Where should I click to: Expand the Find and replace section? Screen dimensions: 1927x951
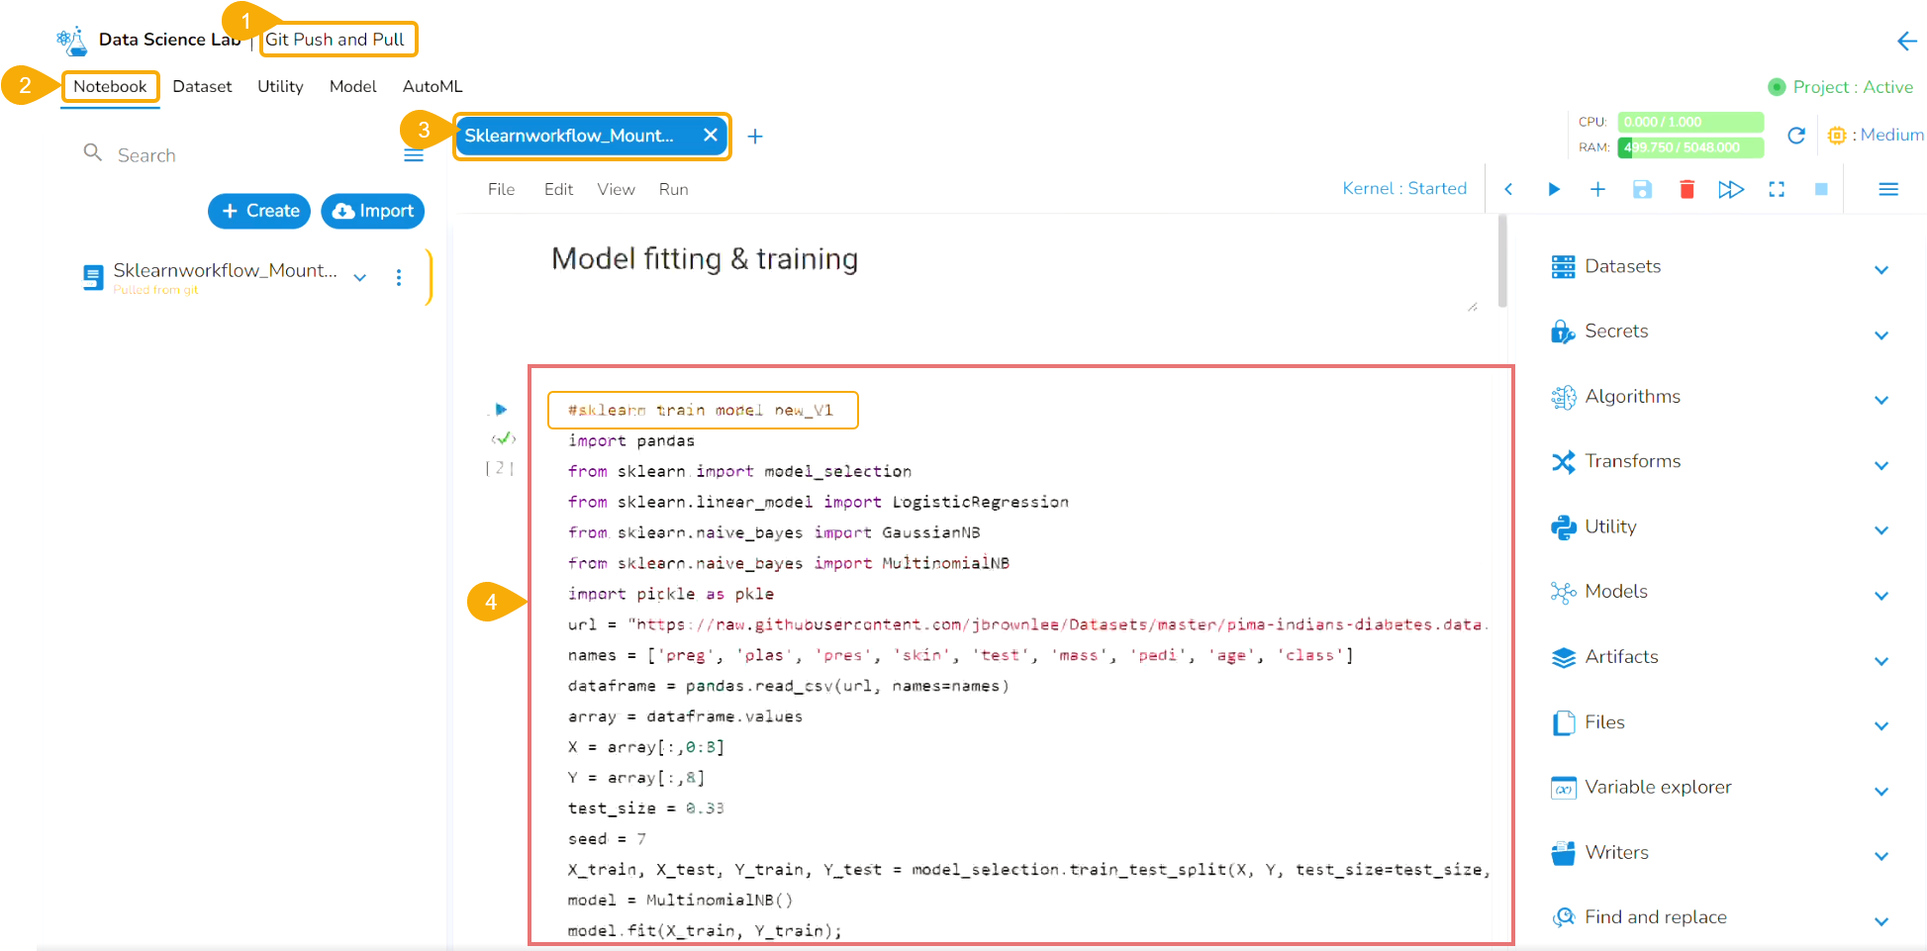(1881, 920)
